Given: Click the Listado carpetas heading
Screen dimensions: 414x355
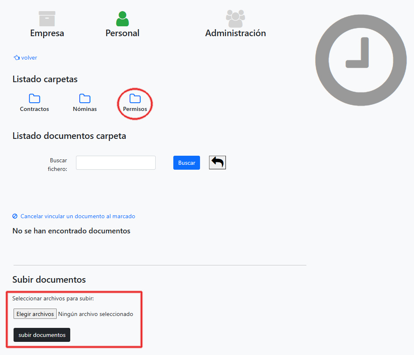Looking at the screenshot, I should (x=45, y=79).
